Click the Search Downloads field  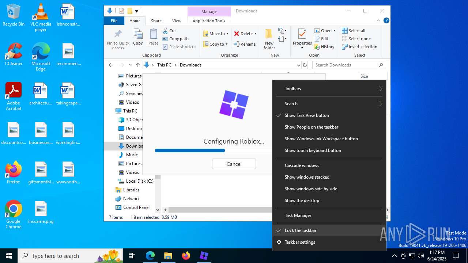coord(349,65)
